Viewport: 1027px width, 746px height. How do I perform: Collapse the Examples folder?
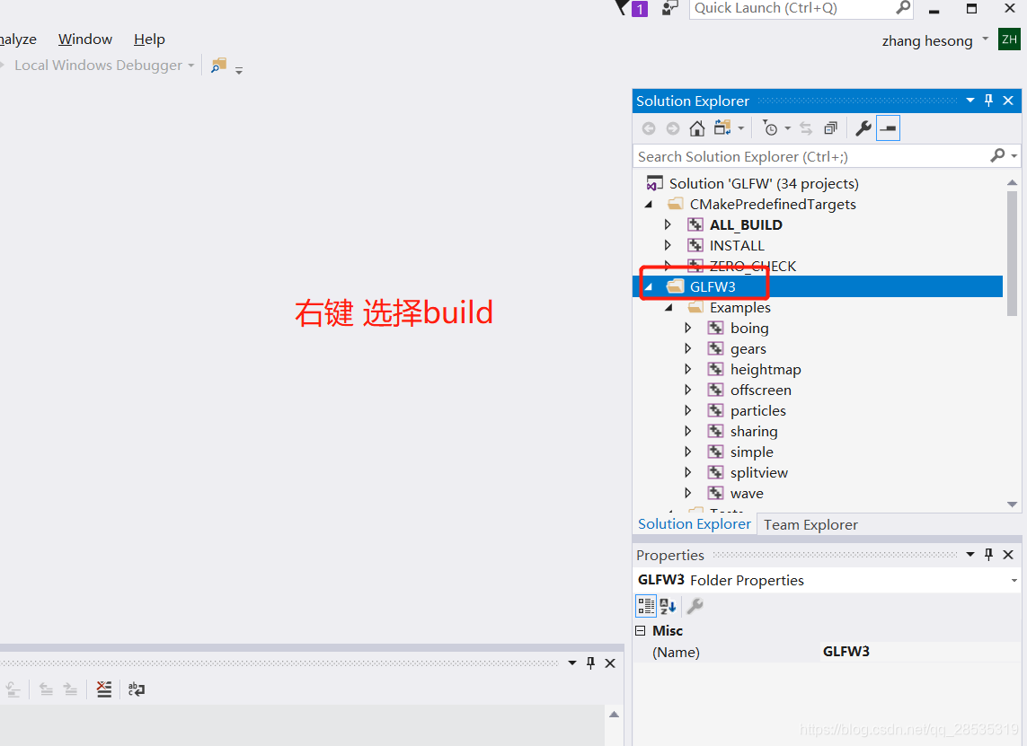(668, 308)
